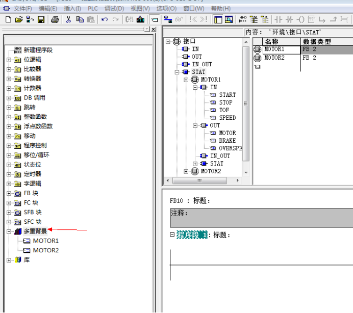Insert a normally open contact from toolbar

coord(279,19)
